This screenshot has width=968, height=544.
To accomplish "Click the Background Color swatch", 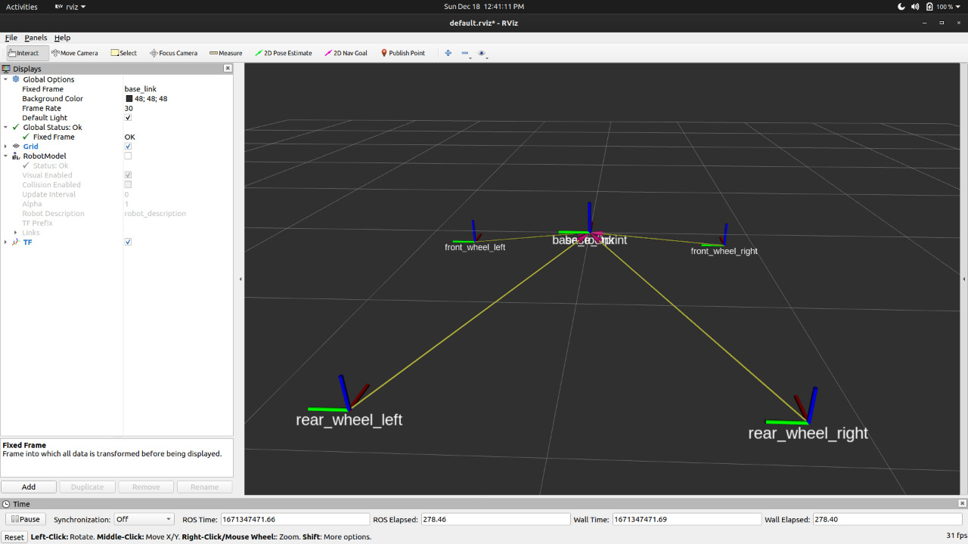I will point(130,98).
